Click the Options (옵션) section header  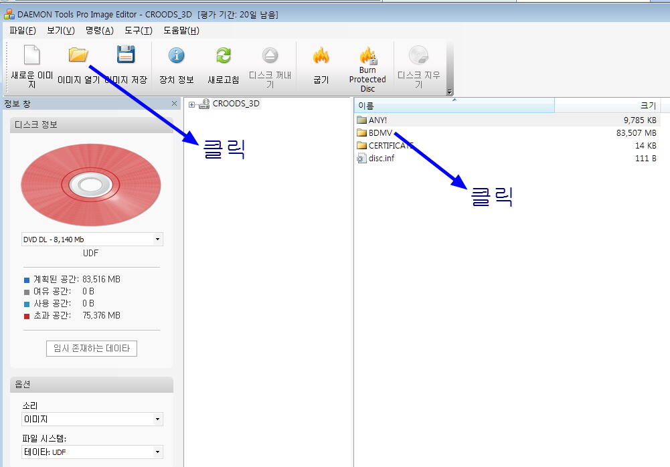(92, 385)
